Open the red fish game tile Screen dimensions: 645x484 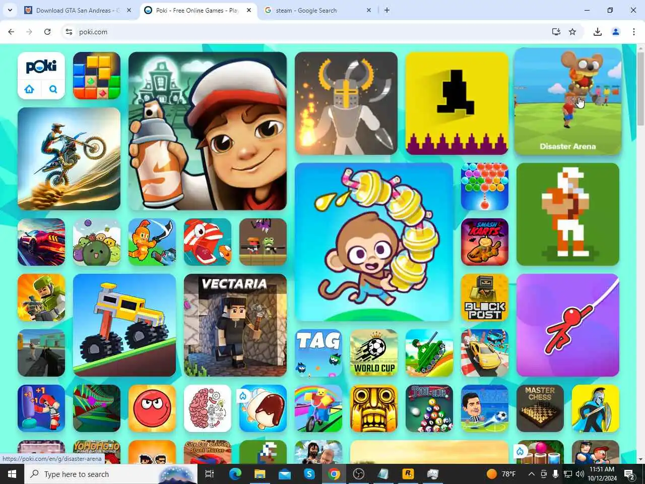point(208,242)
